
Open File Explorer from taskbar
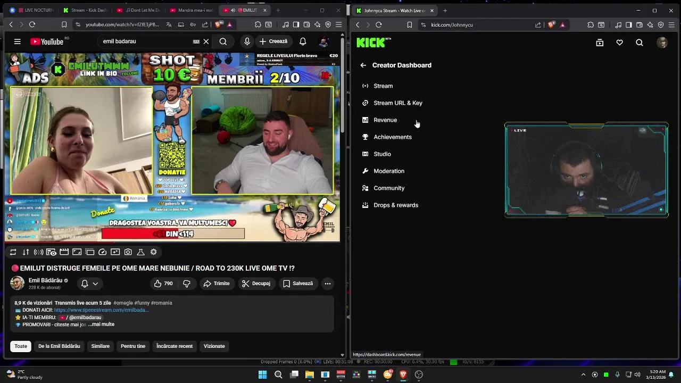pyautogui.click(x=309, y=374)
